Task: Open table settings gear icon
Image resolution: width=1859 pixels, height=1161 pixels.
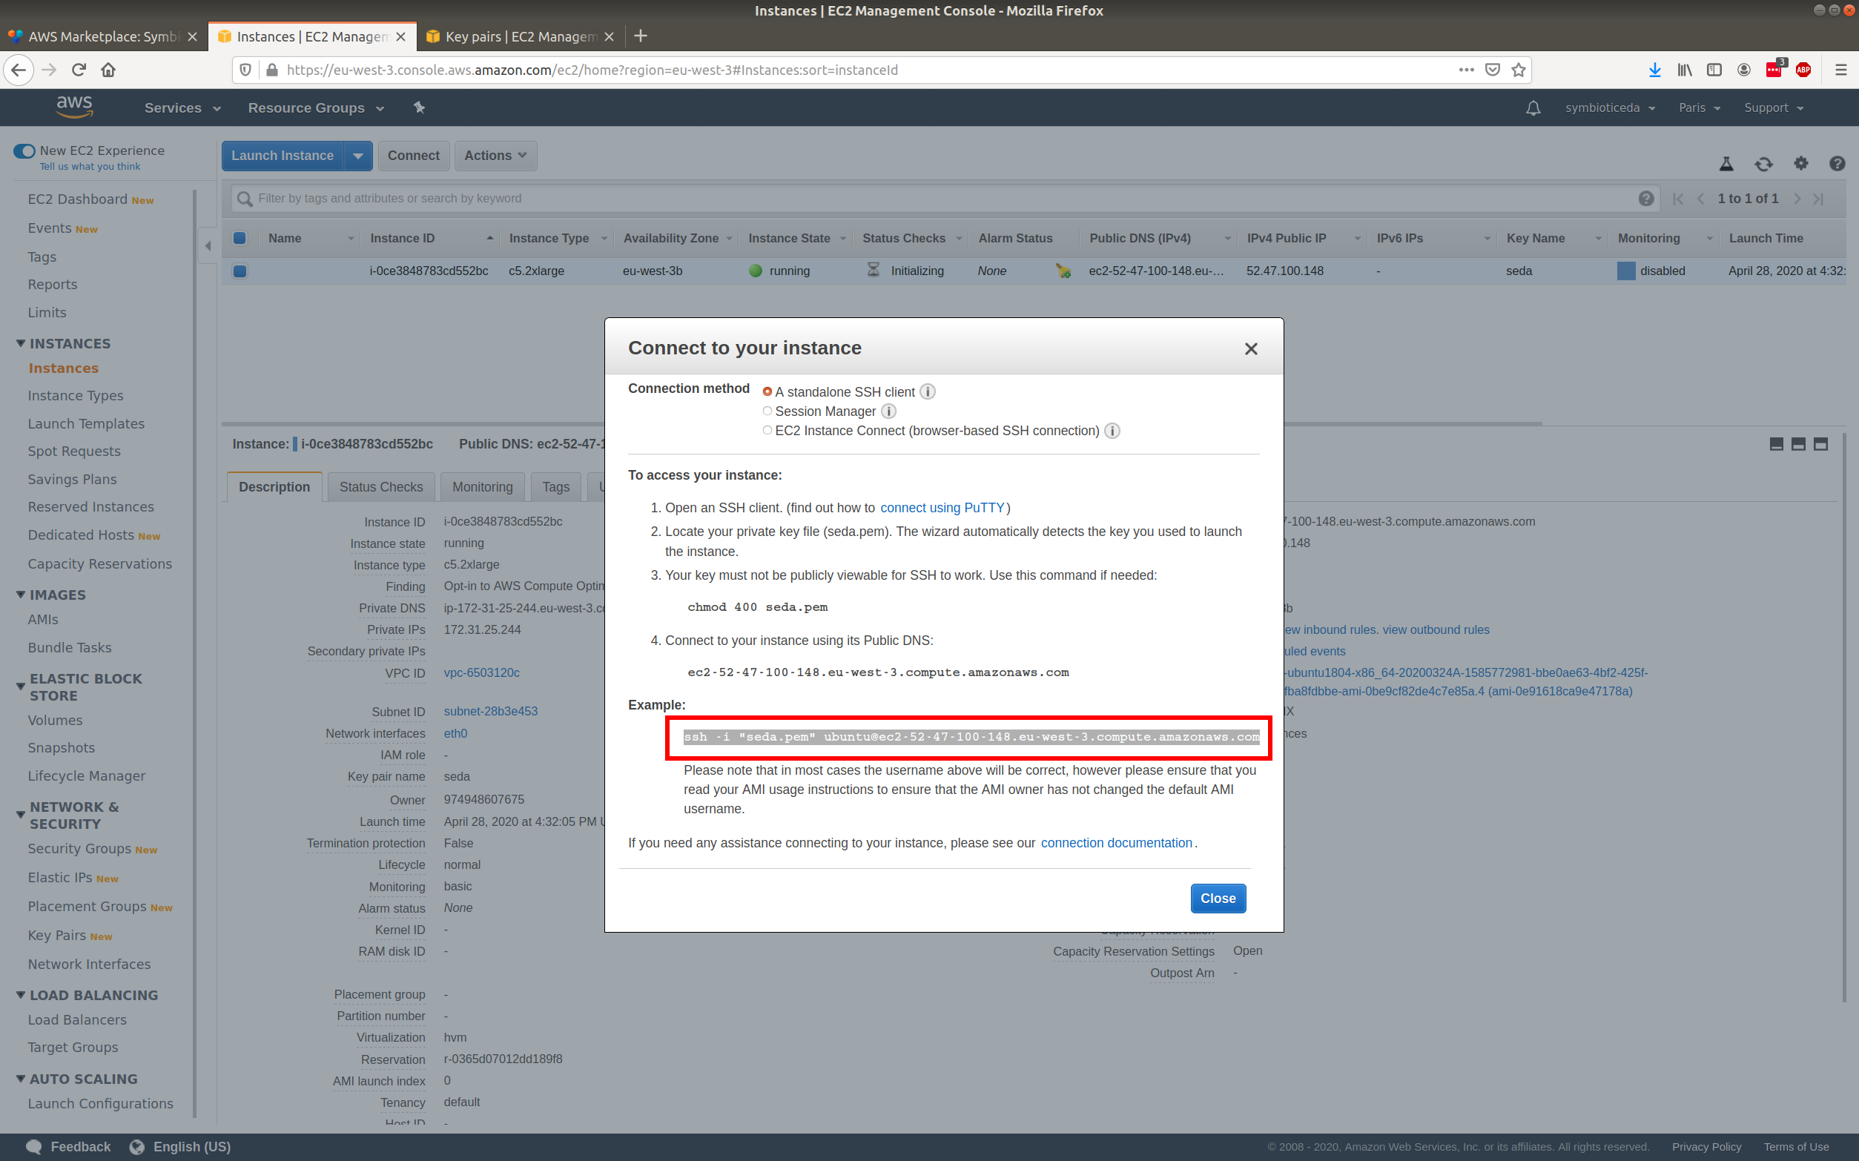Action: (x=1800, y=164)
